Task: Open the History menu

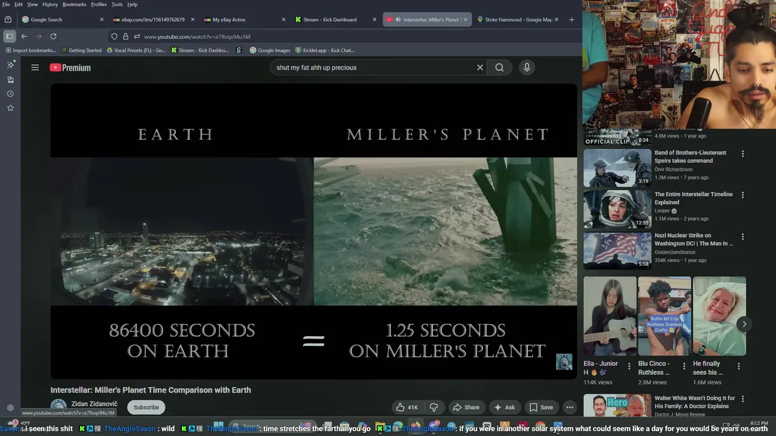Action: click(50, 4)
